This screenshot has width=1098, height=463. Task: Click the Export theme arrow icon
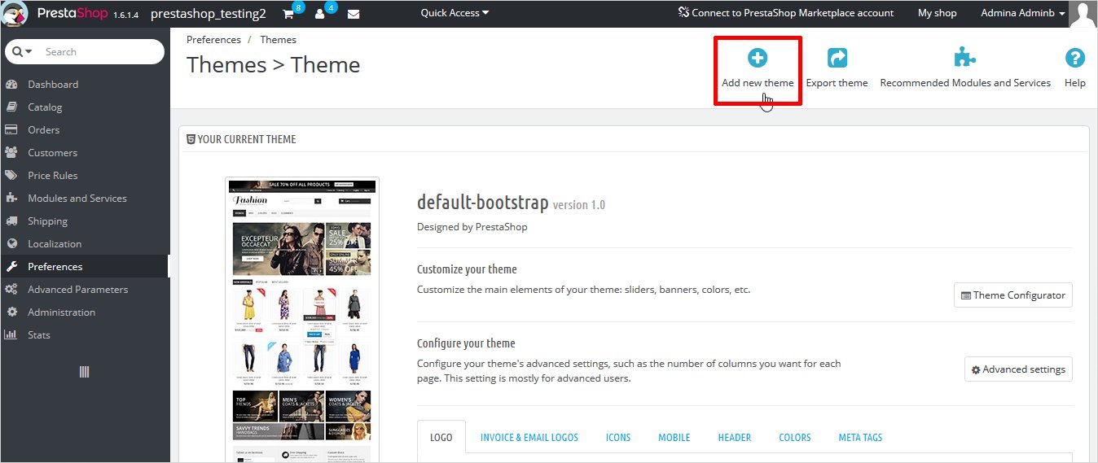pyautogui.click(x=837, y=58)
